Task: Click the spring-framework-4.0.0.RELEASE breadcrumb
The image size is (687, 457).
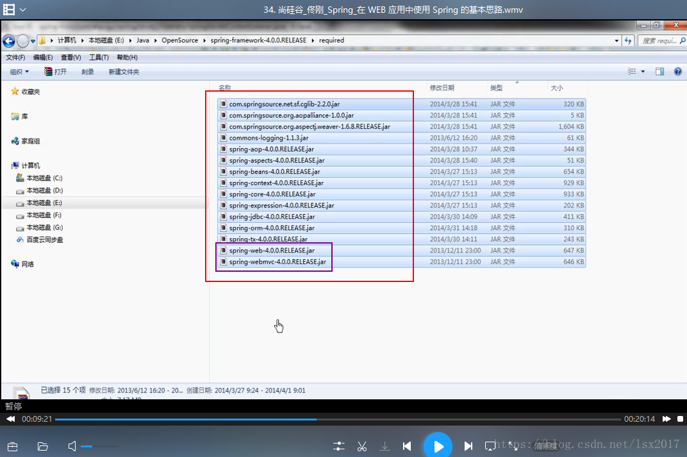Action: 258,40
